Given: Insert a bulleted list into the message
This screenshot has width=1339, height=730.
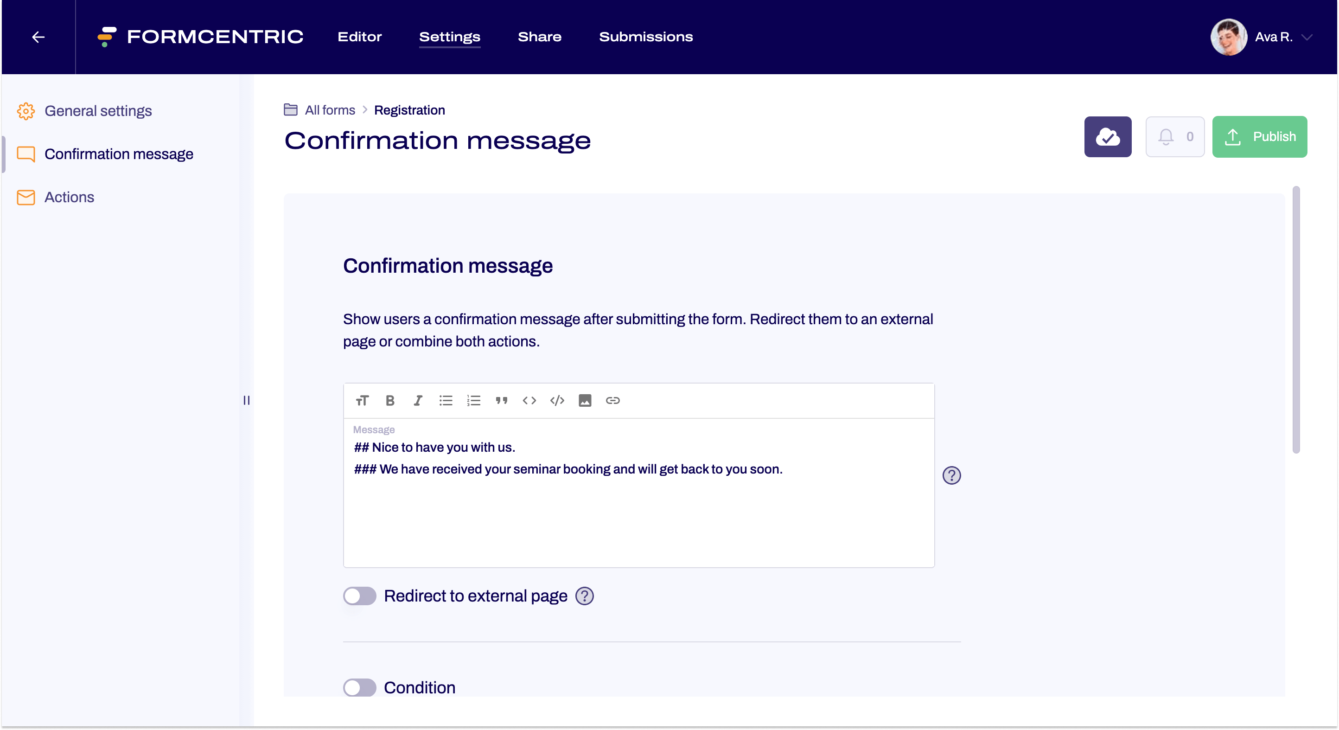Looking at the screenshot, I should 446,400.
